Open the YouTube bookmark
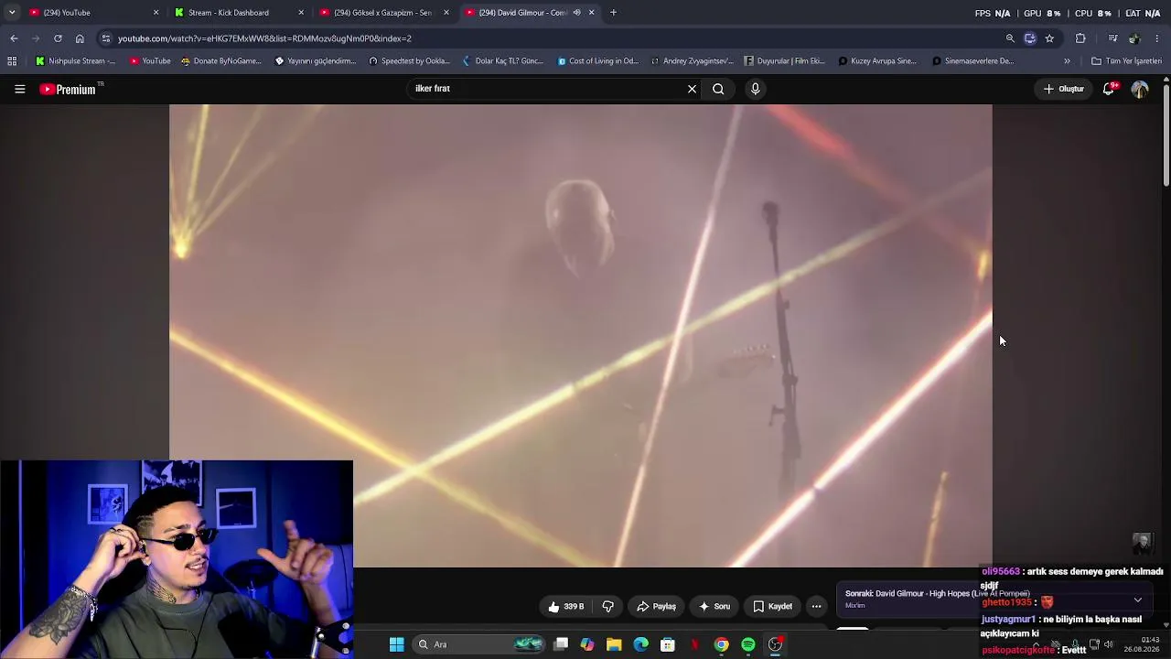This screenshot has width=1171, height=659. point(150,61)
